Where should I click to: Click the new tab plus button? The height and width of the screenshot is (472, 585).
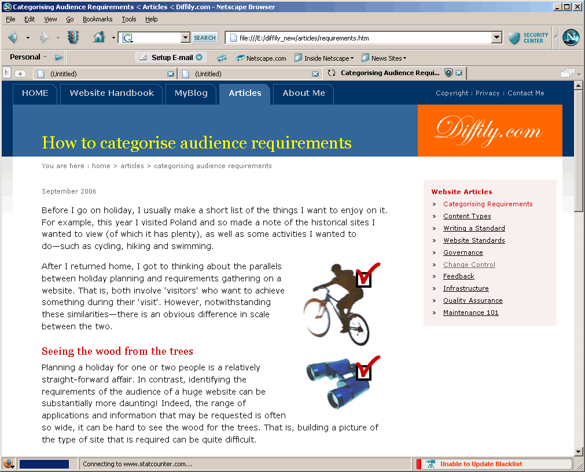coord(20,74)
